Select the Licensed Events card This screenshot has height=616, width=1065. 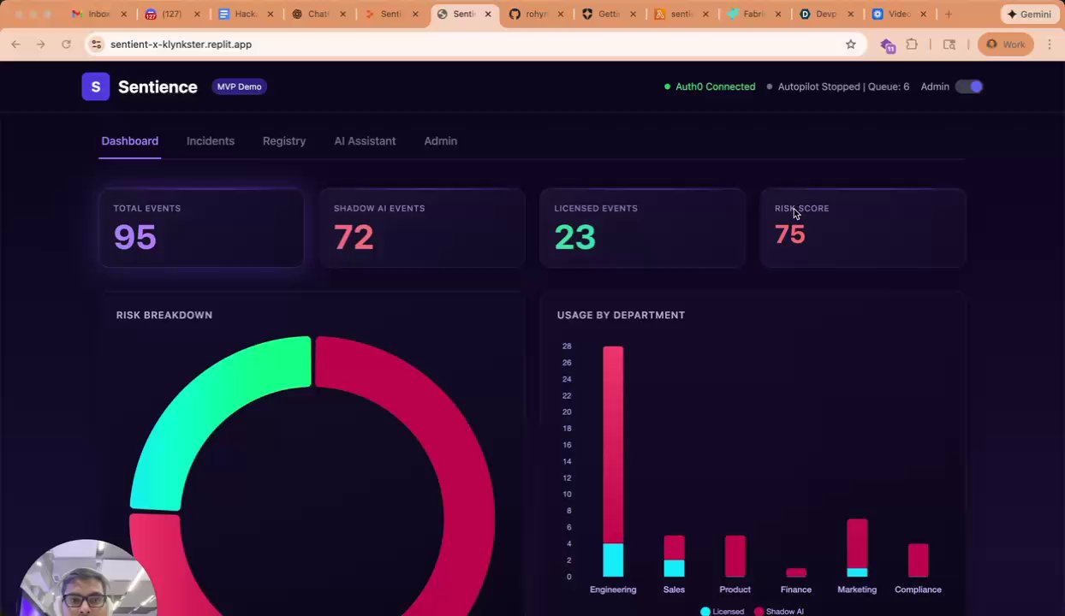pos(642,228)
